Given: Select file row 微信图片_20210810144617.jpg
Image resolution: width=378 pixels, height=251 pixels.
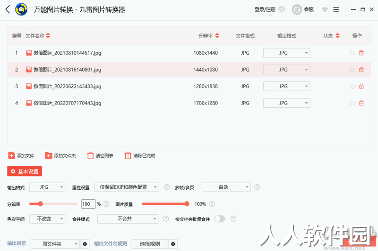Looking at the screenshot, I should click(189, 53).
